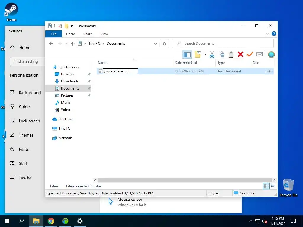Open the Windows Start menu

[7, 221]
